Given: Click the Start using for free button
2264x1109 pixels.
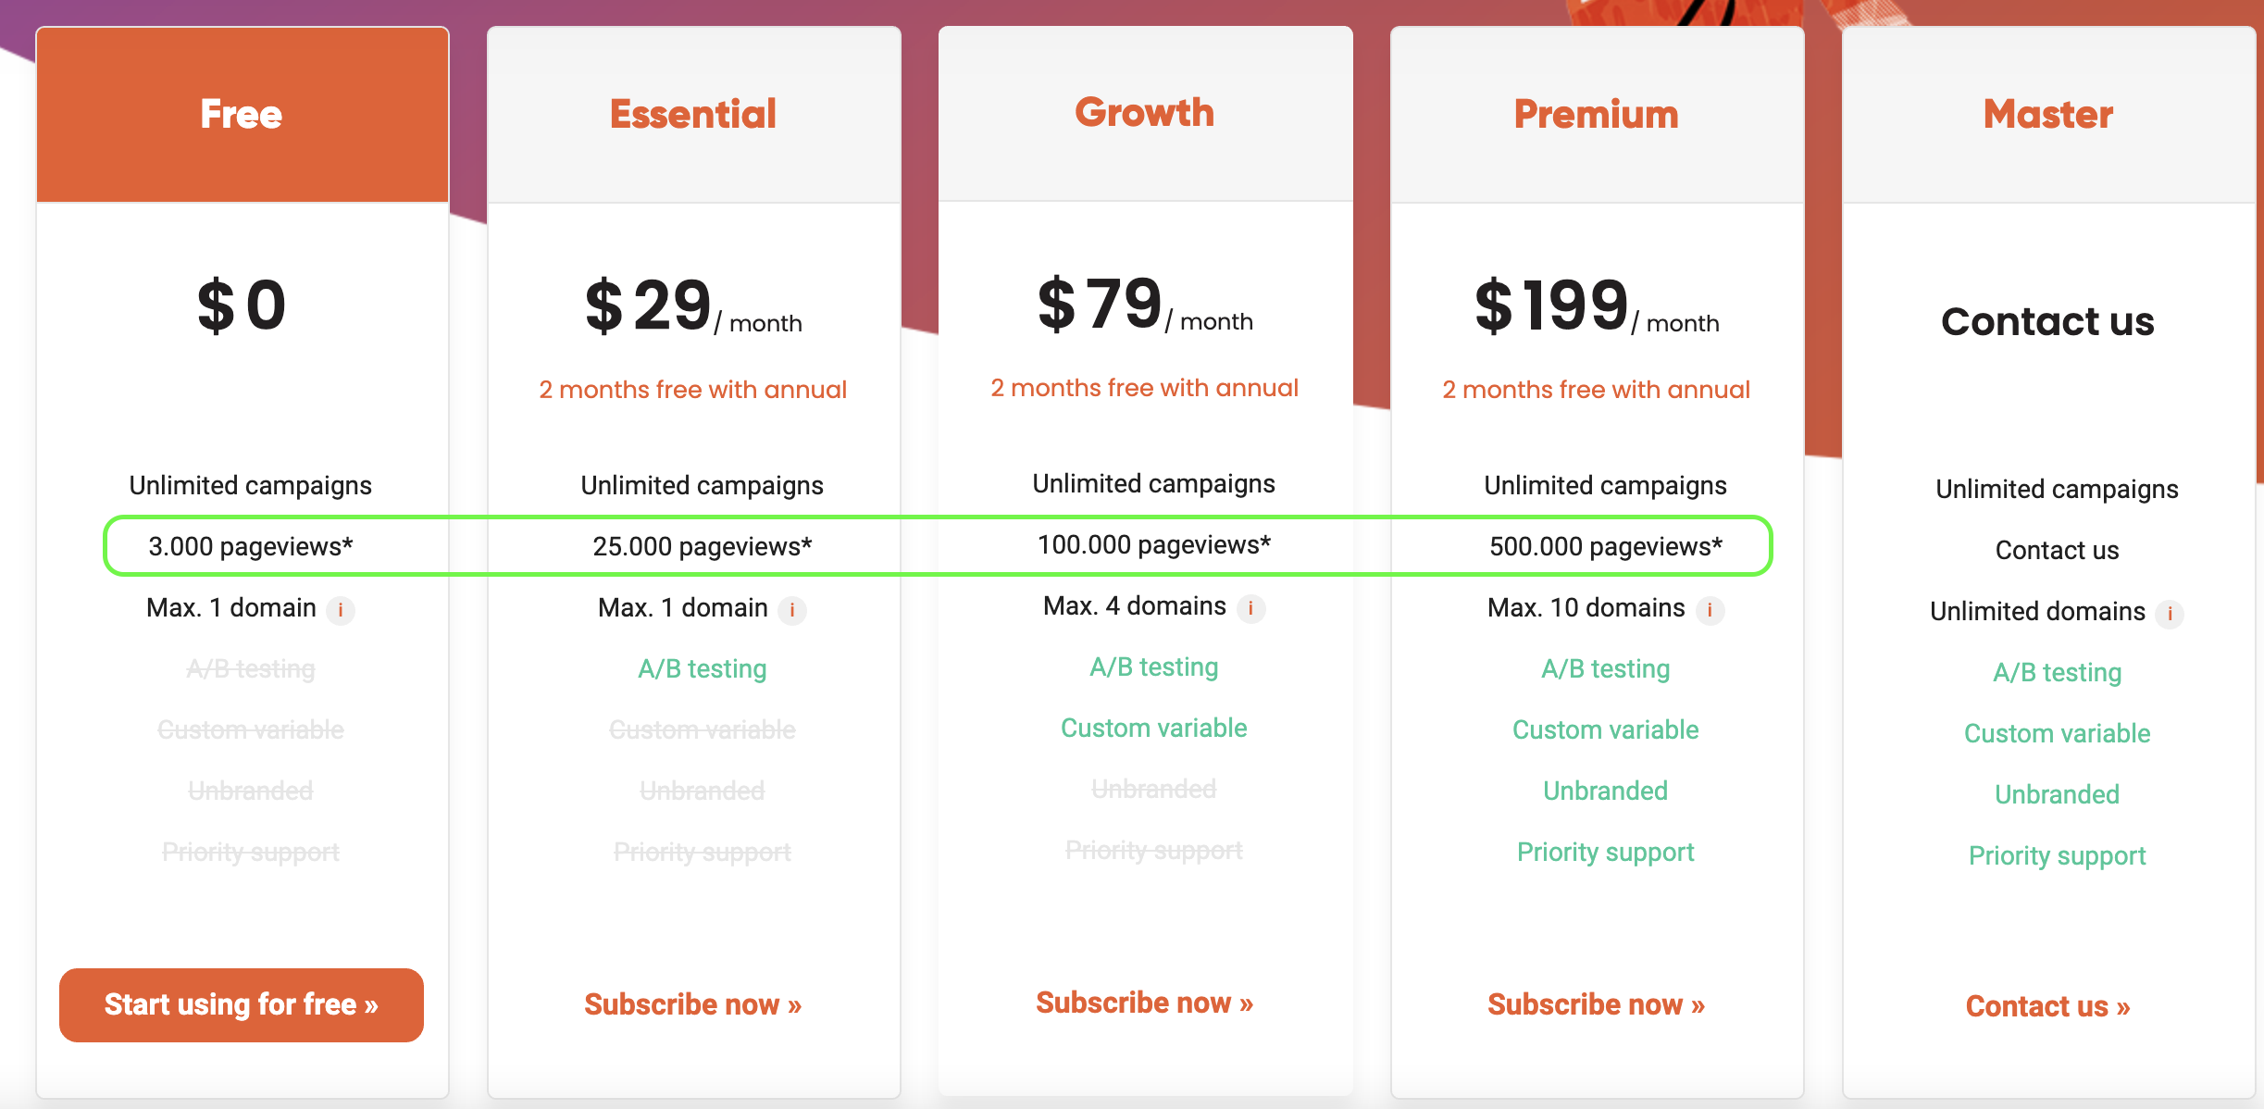Looking at the screenshot, I should (242, 1004).
